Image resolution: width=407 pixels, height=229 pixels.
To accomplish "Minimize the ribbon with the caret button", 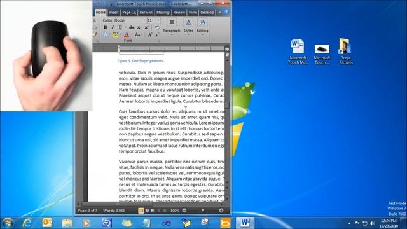I will click(x=219, y=13).
